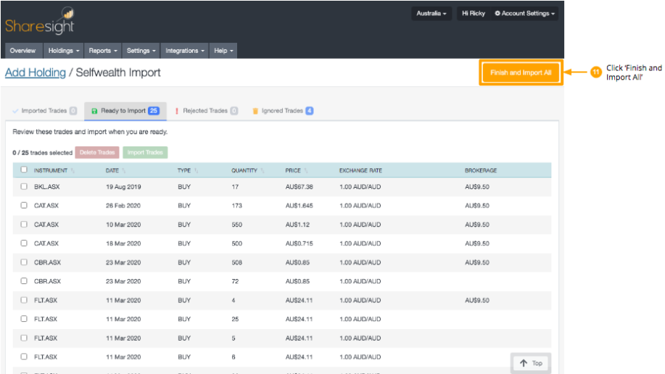Click the Top button to return up
This screenshot has height=374, width=665.
point(531,363)
